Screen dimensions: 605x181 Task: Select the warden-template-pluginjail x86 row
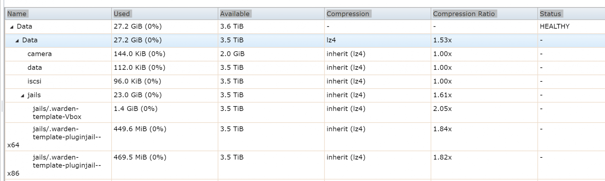pyautogui.click(x=305, y=165)
